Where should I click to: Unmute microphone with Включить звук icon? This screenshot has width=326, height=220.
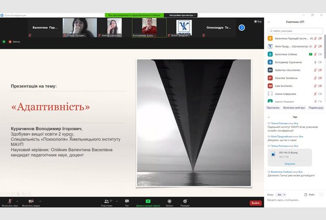[x=9, y=201]
